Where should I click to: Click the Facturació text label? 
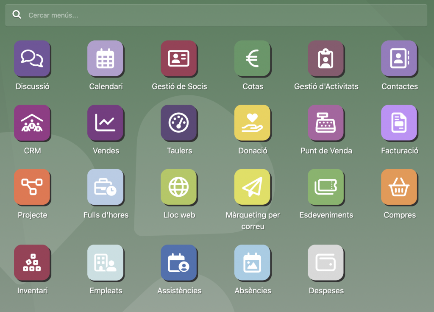click(400, 151)
